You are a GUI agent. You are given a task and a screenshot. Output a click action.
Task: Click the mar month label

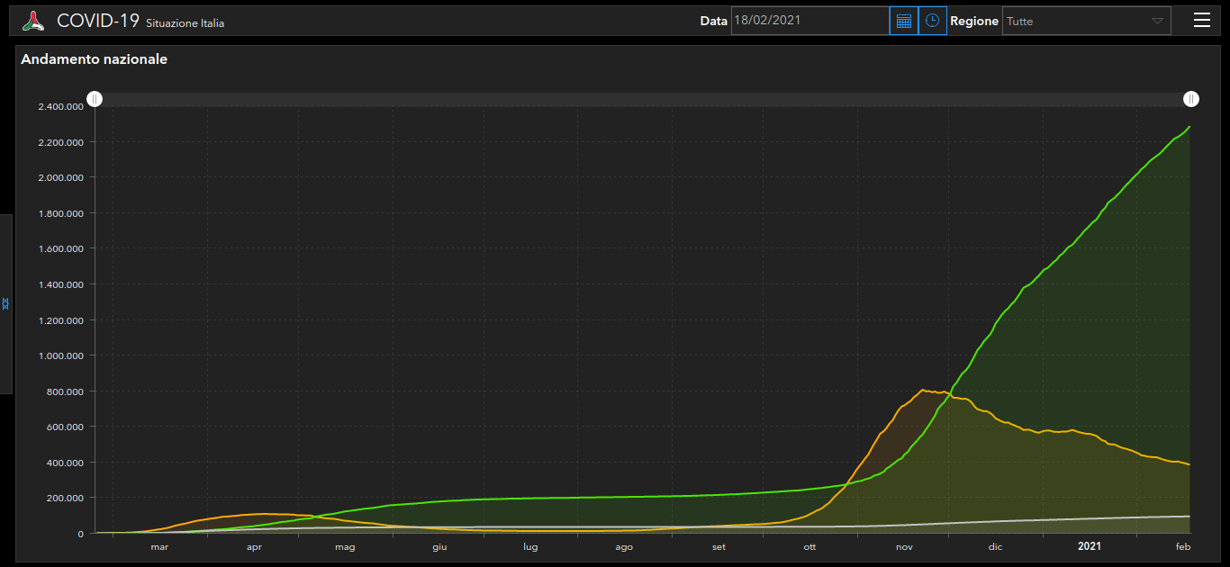click(x=159, y=546)
